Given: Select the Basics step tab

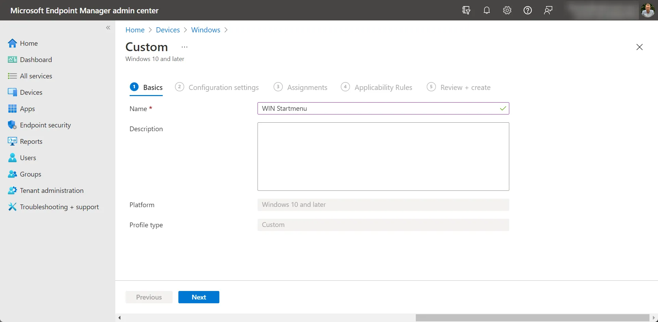Looking at the screenshot, I should [146, 88].
